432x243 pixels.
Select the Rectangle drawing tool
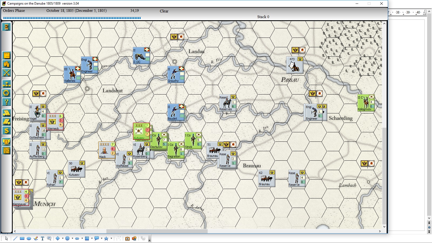tap(22, 238)
